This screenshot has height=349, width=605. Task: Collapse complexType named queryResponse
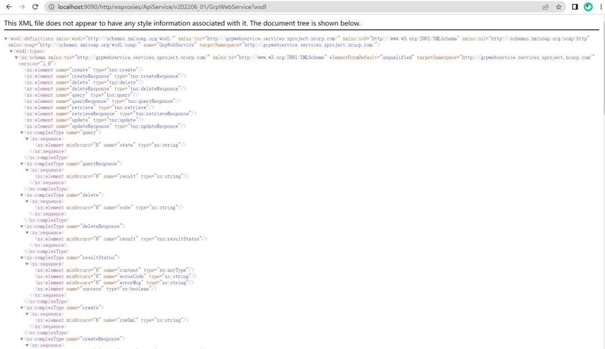click(x=22, y=164)
